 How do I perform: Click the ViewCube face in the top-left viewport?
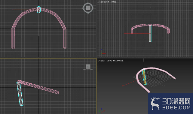click(x=88, y=8)
